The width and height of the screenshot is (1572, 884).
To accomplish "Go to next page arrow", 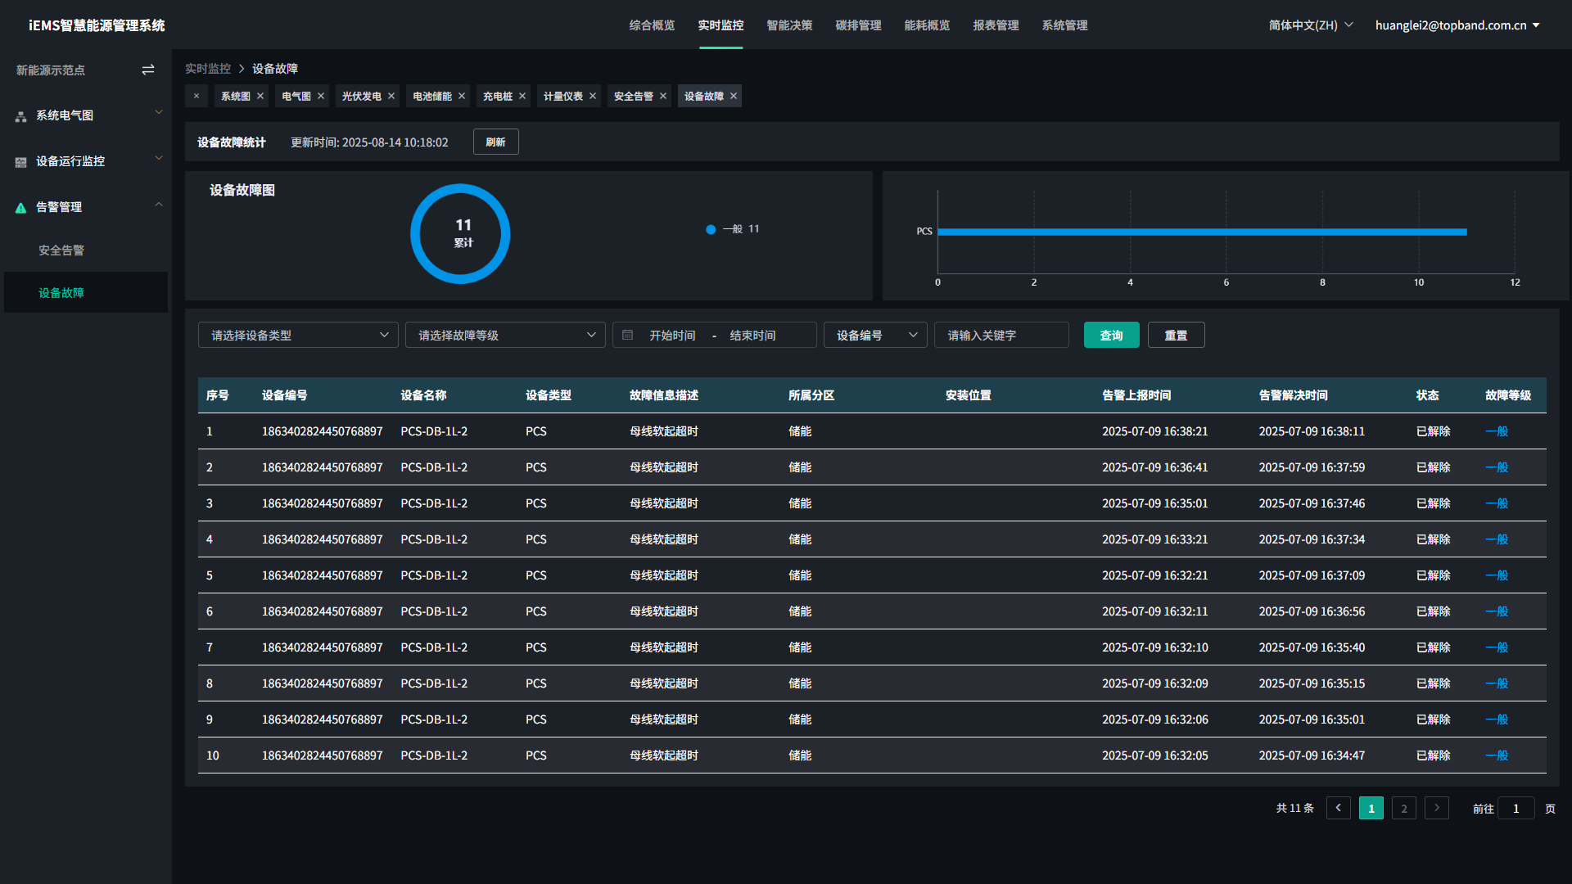I will (1436, 808).
